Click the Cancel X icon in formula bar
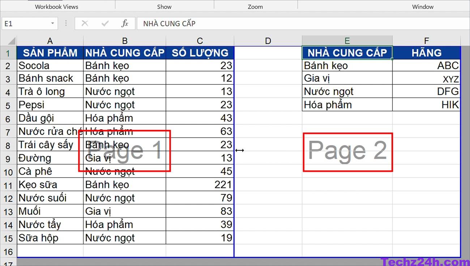Image resolution: width=470 pixels, height=266 pixels. (x=85, y=23)
